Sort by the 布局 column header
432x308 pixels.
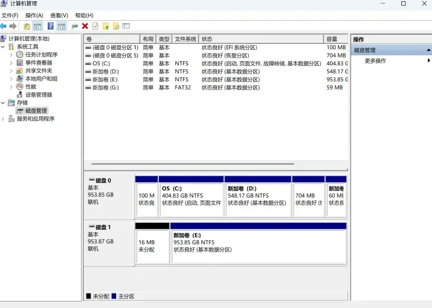148,39
